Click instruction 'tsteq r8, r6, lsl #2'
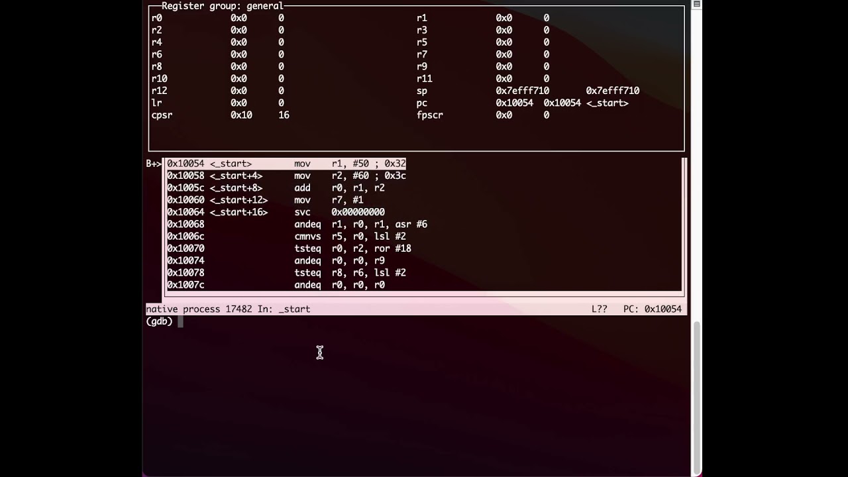 point(350,273)
